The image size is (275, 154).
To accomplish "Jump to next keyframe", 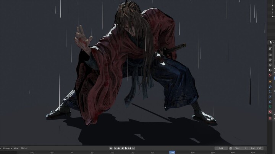I will pyautogui.click(x=129, y=148).
